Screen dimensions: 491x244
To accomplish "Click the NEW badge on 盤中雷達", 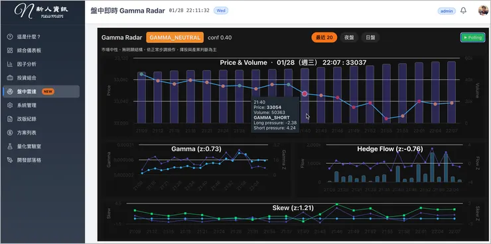I will click(x=48, y=91).
